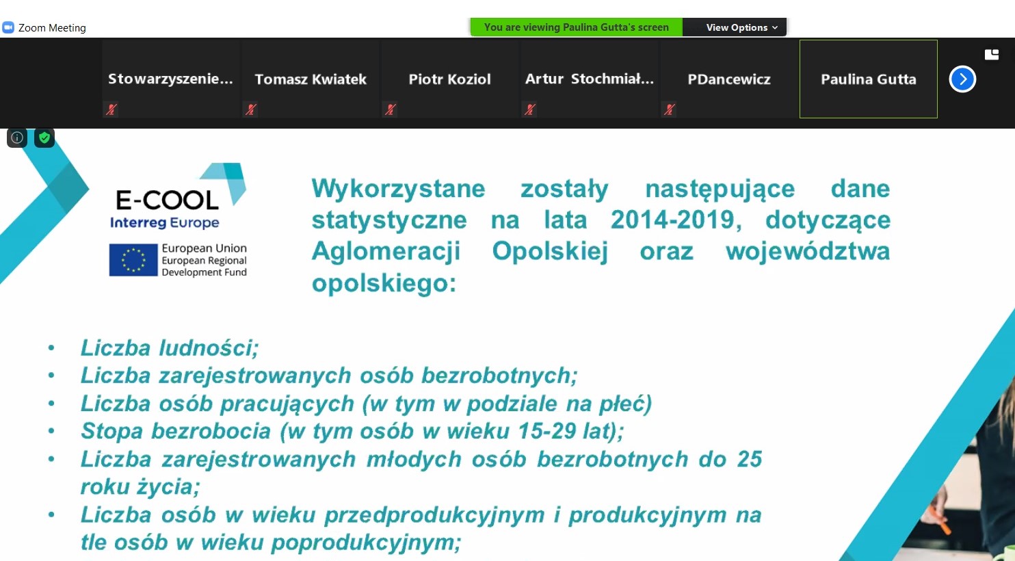Click the green encryption shield icon

click(44, 138)
